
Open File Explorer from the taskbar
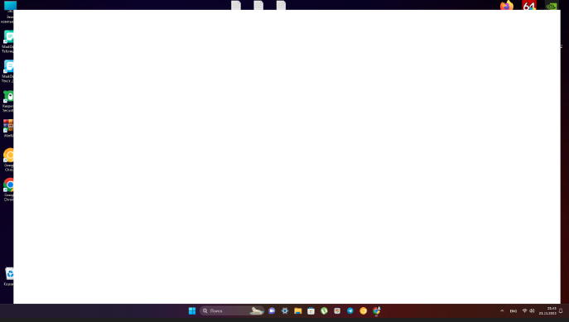click(298, 310)
